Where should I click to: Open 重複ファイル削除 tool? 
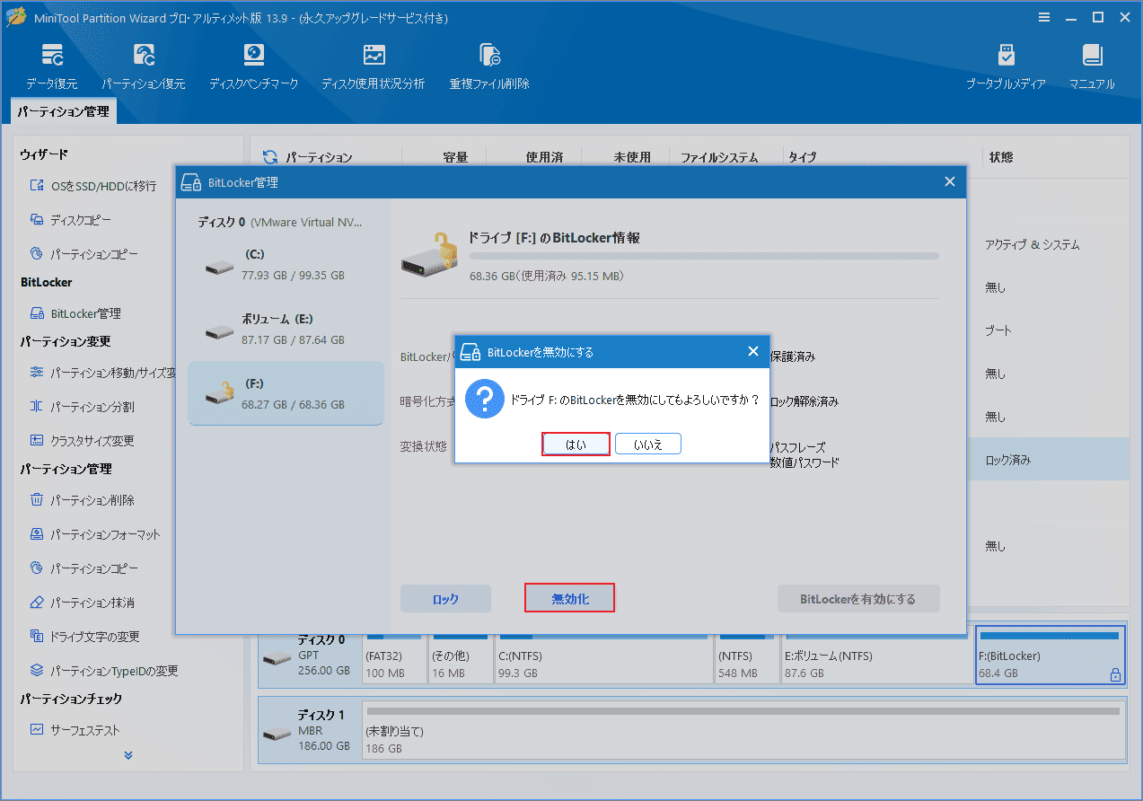tap(489, 66)
